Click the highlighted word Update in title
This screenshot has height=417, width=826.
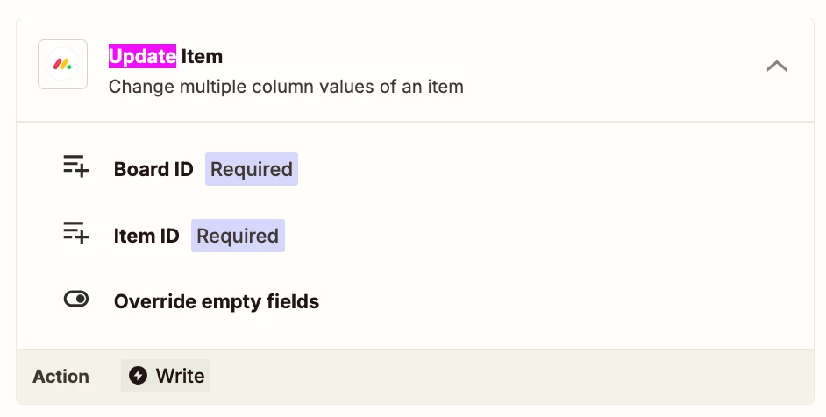coord(142,56)
